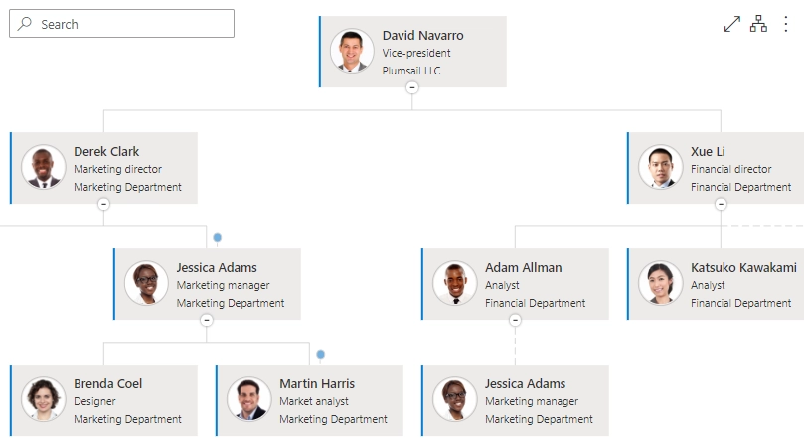
Task: Open David Navarro's profile photo
Action: tap(352, 51)
